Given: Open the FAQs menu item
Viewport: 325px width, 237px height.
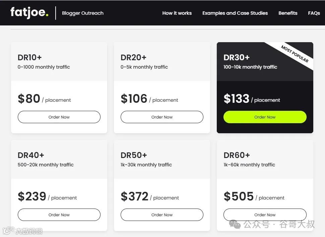Looking at the screenshot, I should coord(314,13).
